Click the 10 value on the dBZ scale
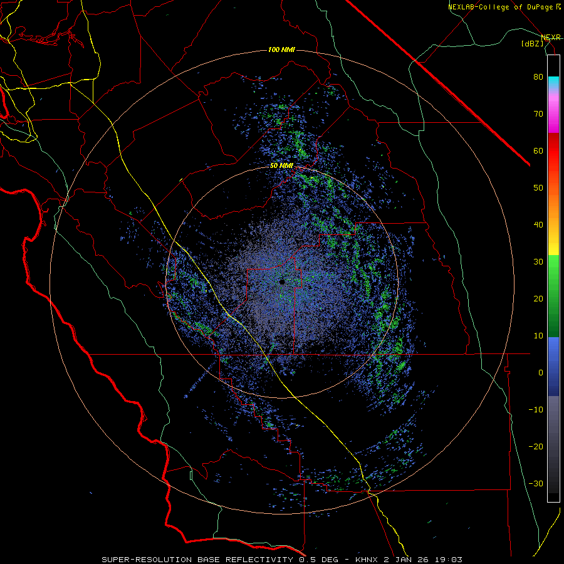 pos(538,336)
